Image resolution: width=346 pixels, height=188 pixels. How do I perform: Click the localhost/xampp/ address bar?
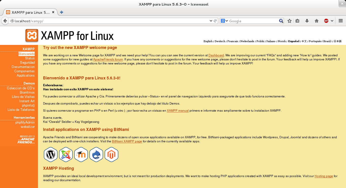click(111, 21)
